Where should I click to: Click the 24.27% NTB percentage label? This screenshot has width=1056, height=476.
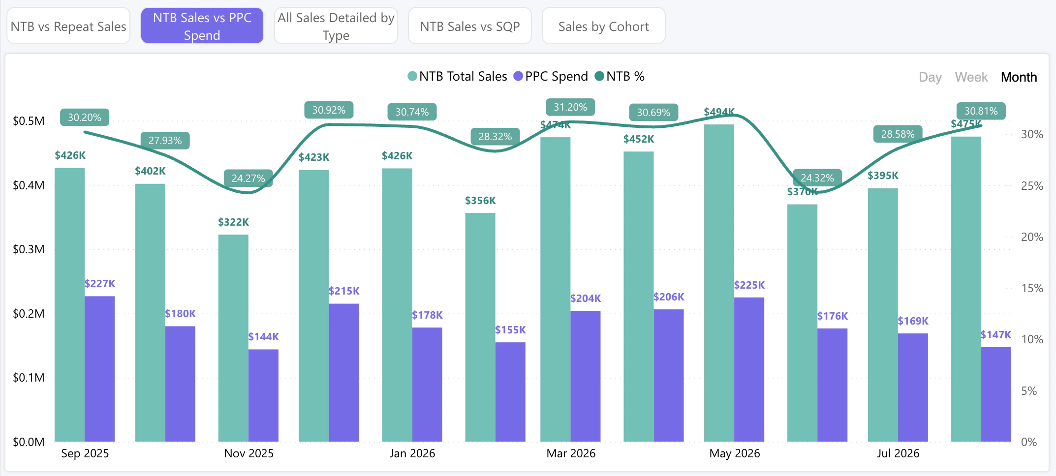click(248, 178)
